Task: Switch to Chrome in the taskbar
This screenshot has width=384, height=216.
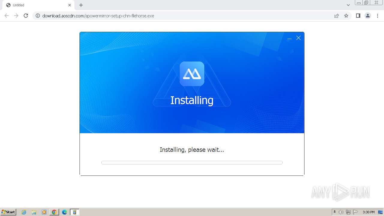Action: (54, 212)
